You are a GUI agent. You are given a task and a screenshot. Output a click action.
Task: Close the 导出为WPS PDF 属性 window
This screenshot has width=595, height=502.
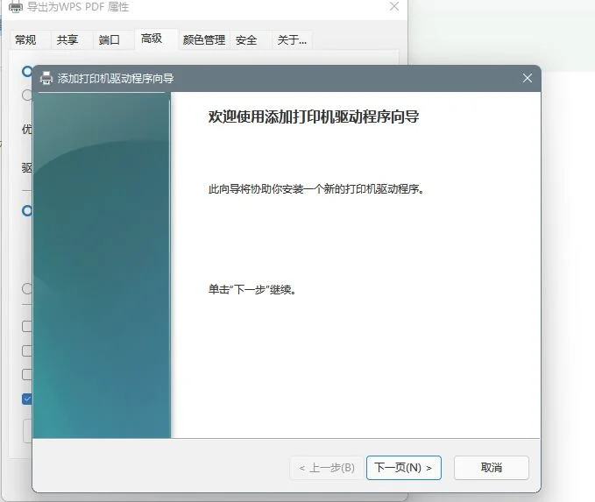click(394, 7)
